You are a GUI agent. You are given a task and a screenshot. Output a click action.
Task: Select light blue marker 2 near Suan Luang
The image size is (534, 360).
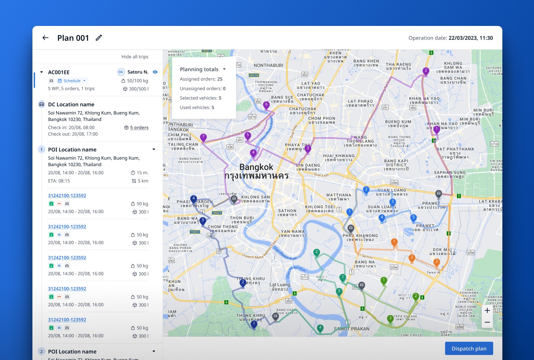click(x=366, y=190)
